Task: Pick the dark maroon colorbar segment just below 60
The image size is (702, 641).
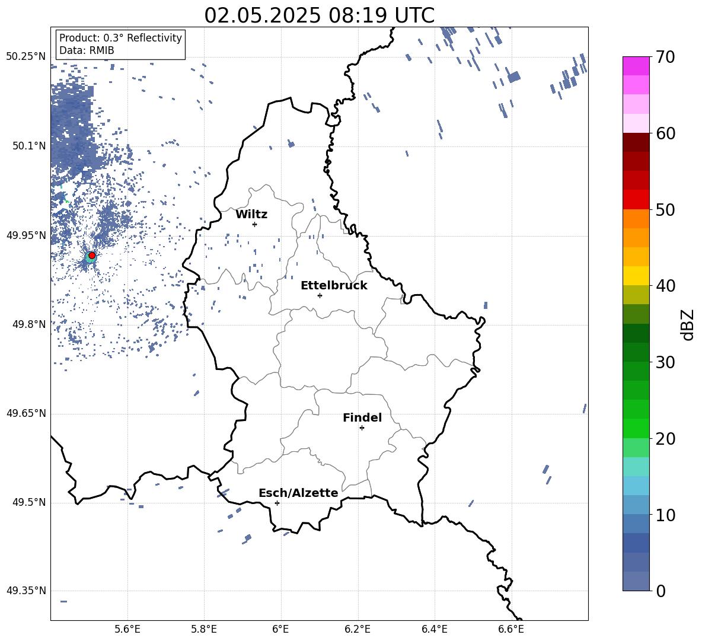Action: [x=636, y=142]
